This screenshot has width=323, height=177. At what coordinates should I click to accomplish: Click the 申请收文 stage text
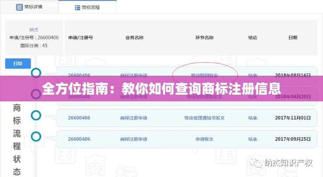coord(205,139)
